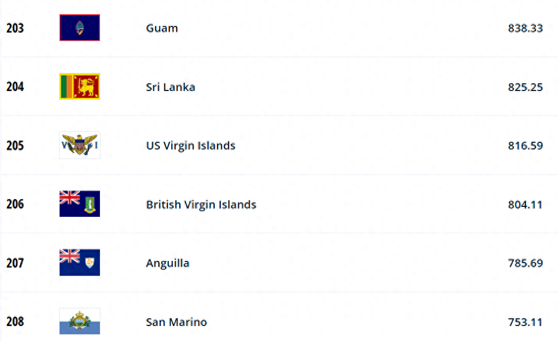This screenshot has width=558, height=342.
Task: Click the Sri Lanka flag icon
Action: coord(79,87)
